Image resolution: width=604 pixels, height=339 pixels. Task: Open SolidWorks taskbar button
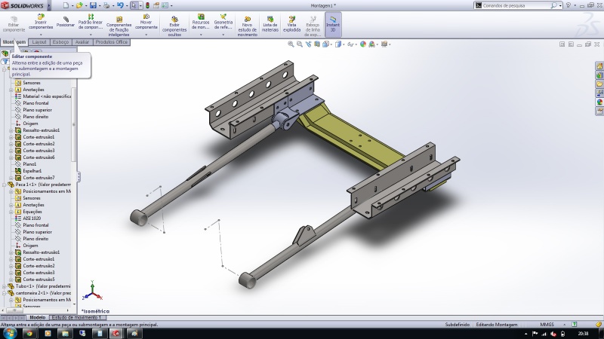click(x=116, y=333)
